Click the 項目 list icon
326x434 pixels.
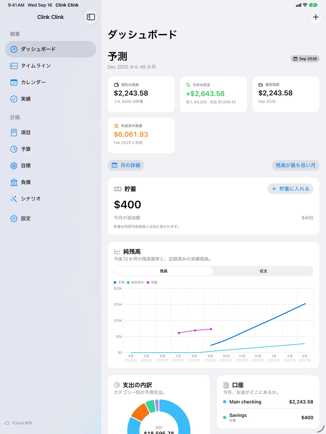pyautogui.click(x=14, y=133)
